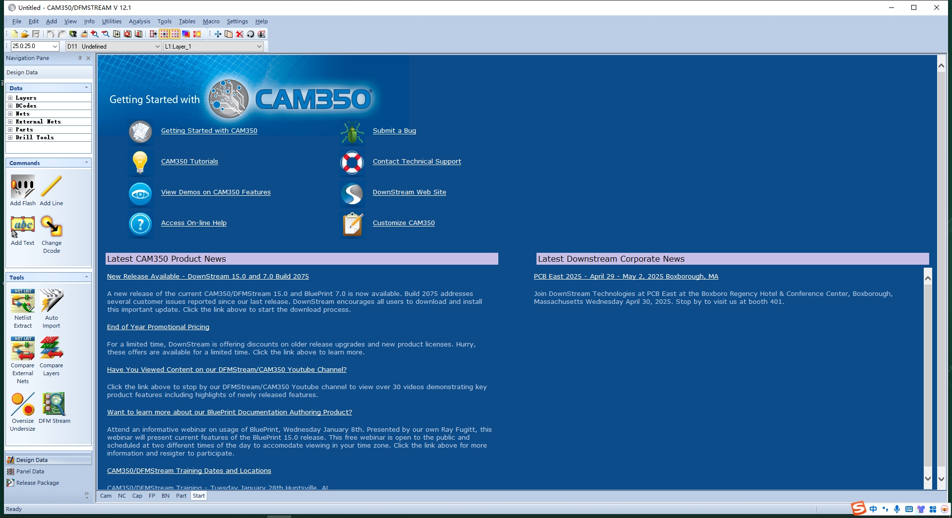Pin the Navigation Pane
Viewport: 952px width, 518px height.
click(80, 58)
